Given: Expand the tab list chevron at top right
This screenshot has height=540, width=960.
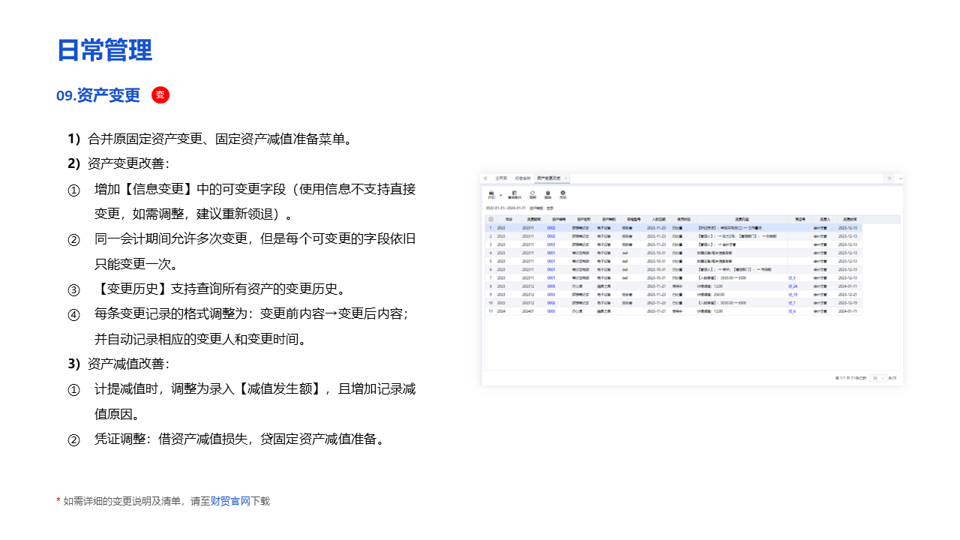Looking at the screenshot, I should [x=900, y=178].
